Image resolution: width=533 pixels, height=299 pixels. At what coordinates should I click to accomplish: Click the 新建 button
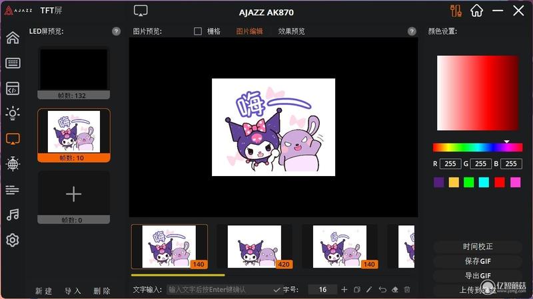click(x=44, y=291)
